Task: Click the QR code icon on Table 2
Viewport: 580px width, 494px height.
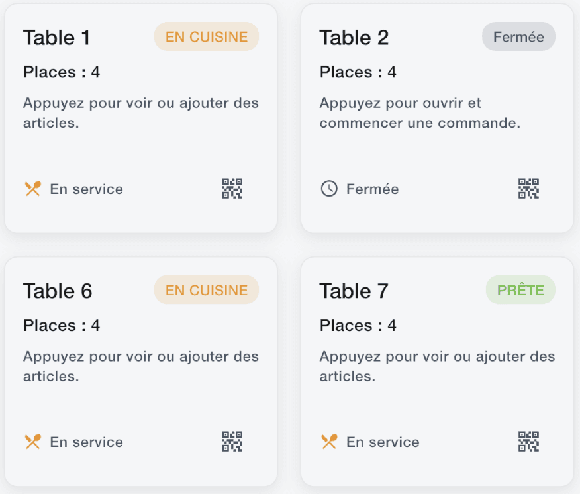Action: click(528, 189)
